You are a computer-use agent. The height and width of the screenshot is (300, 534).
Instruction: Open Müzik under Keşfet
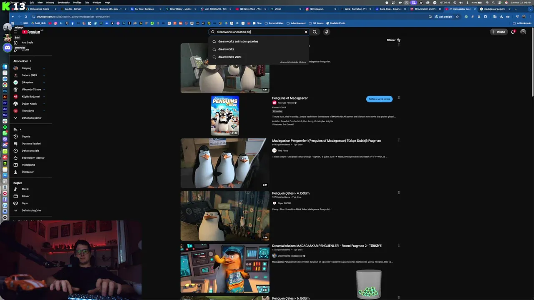[25, 189]
